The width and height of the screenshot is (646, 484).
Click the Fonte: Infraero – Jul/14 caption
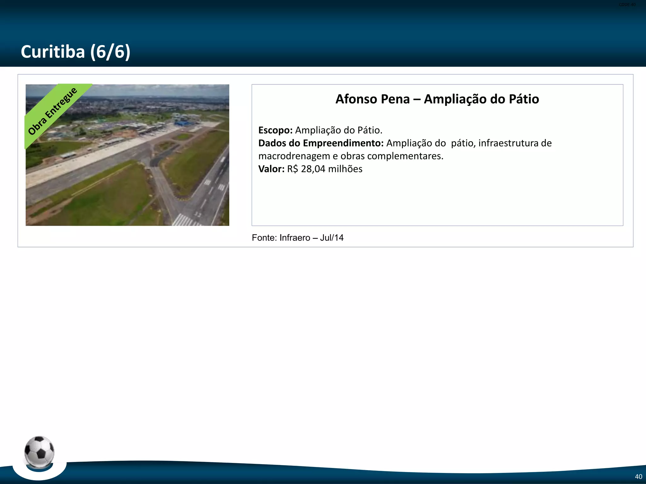(297, 238)
